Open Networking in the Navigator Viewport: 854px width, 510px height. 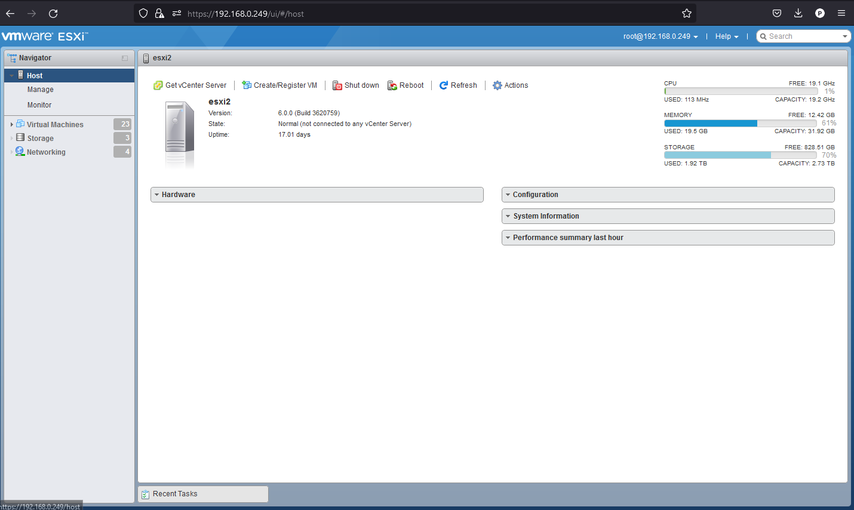click(x=46, y=152)
